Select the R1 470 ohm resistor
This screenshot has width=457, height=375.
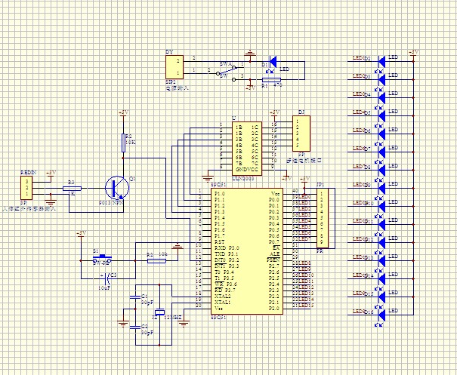pyautogui.click(x=271, y=79)
